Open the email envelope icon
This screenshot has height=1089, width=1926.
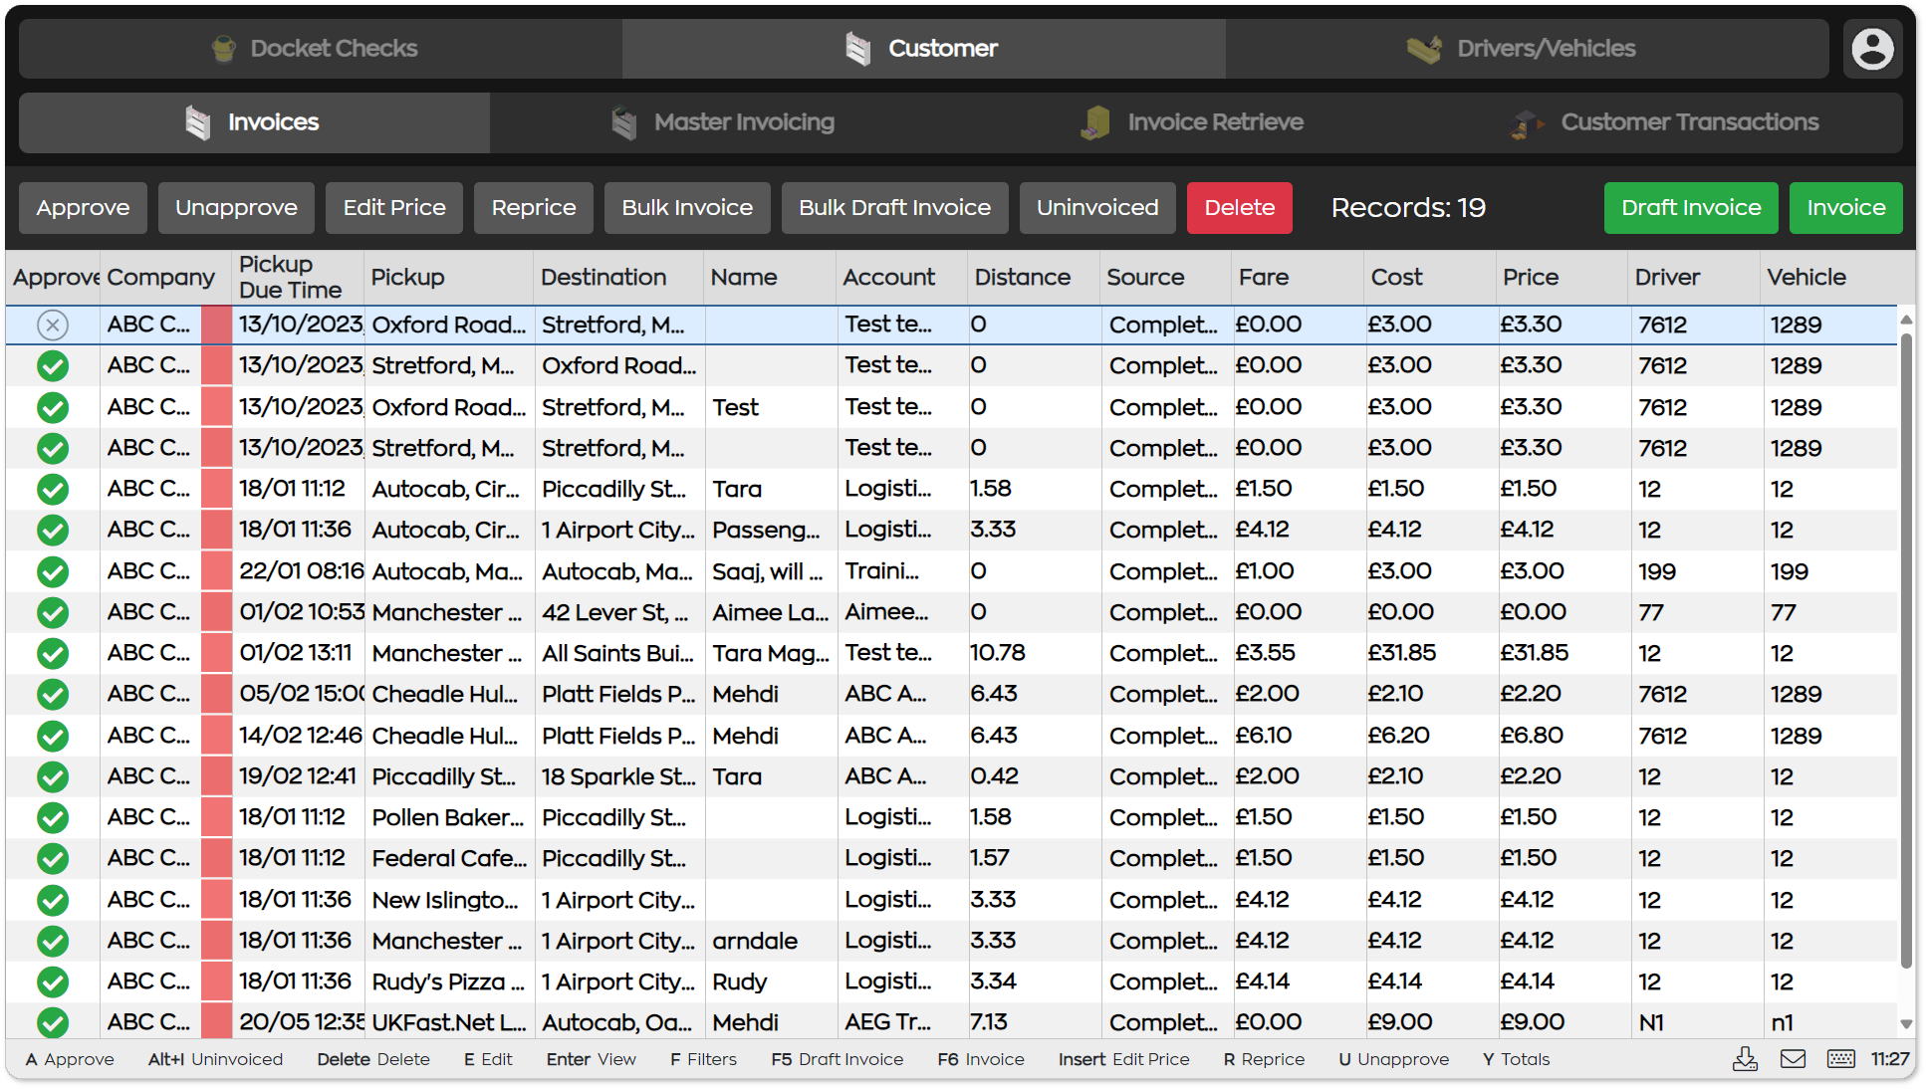click(1793, 1059)
